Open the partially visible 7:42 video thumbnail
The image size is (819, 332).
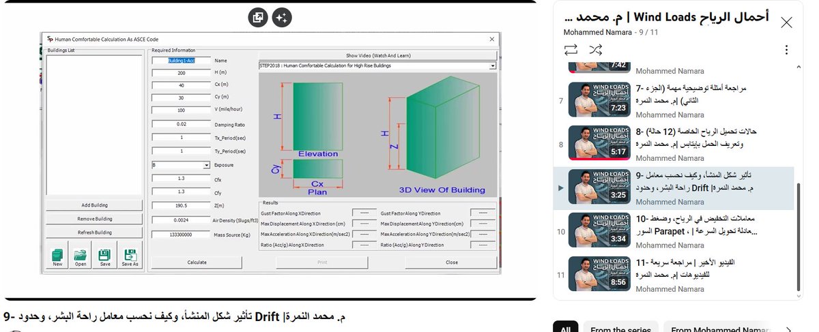coord(600,66)
